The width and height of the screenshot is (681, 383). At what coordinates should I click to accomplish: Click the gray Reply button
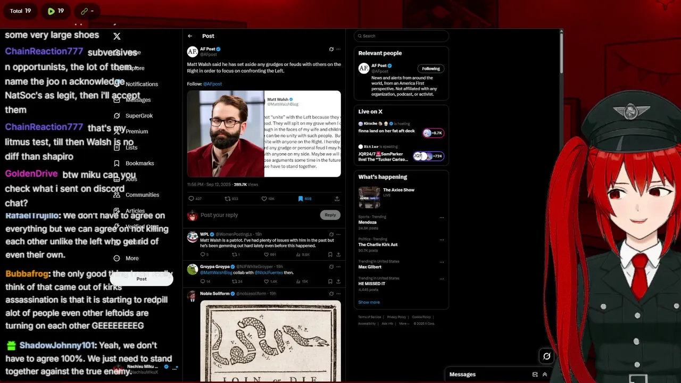coord(330,215)
